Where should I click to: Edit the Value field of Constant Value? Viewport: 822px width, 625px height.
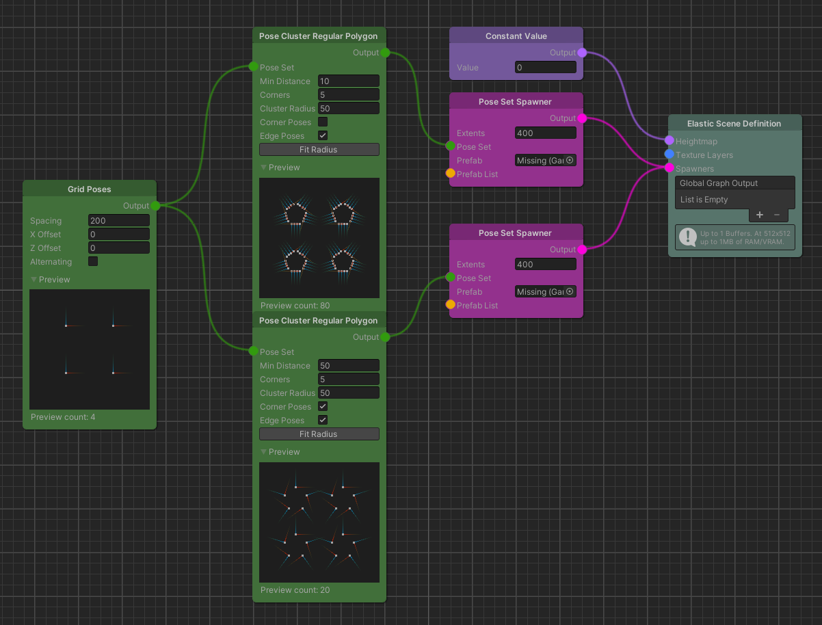(x=545, y=67)
